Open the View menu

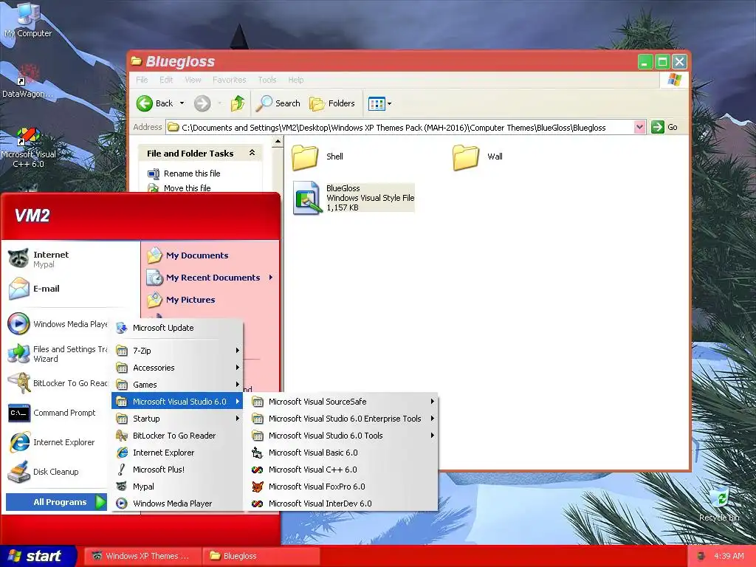point(193,80)
